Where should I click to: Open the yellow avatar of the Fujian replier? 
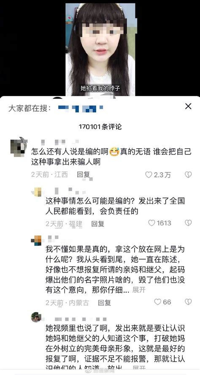point(38,192)
